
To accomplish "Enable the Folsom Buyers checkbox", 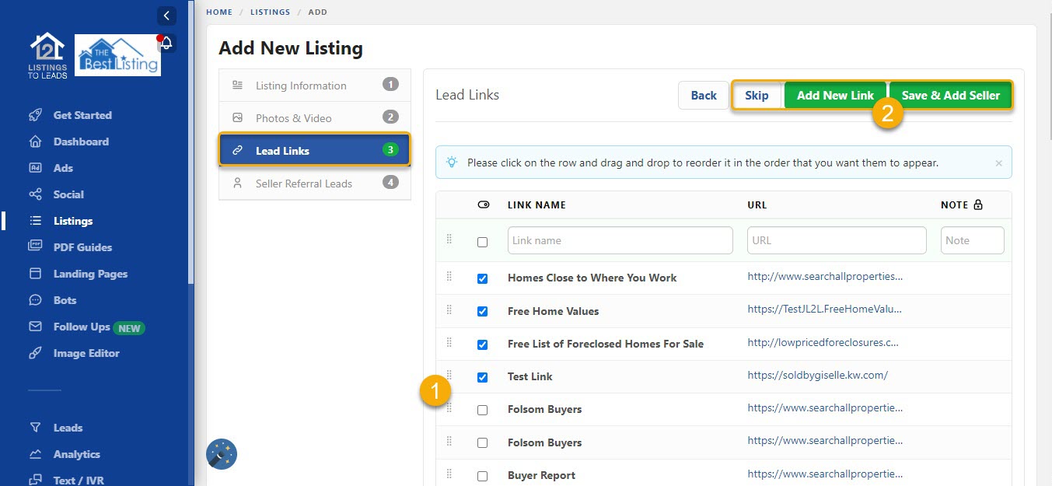I will 482,409.
